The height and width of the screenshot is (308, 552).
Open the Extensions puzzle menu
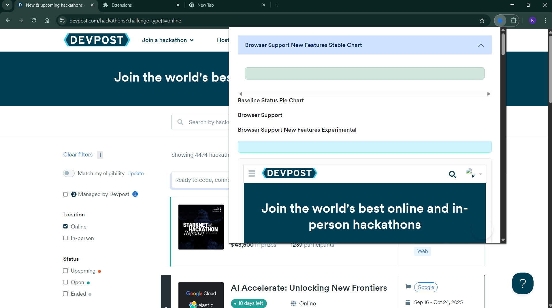tap(513, 20)
